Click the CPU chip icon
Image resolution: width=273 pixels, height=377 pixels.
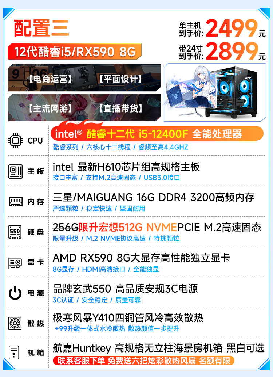point(16,140)
